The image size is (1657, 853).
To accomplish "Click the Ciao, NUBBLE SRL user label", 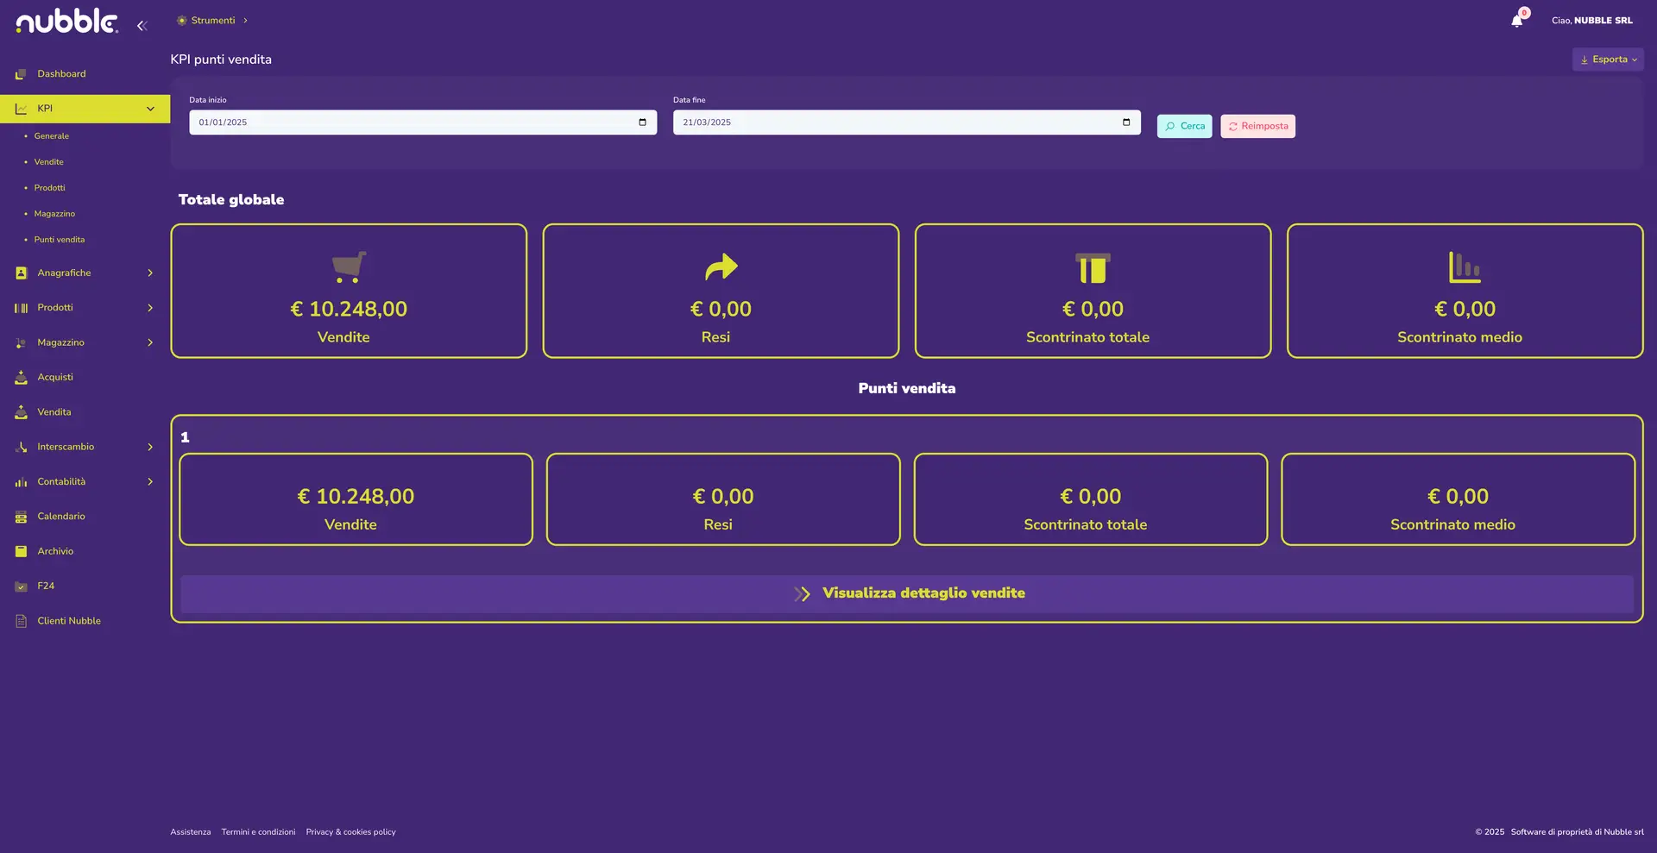I will (x=1591, y=21).
